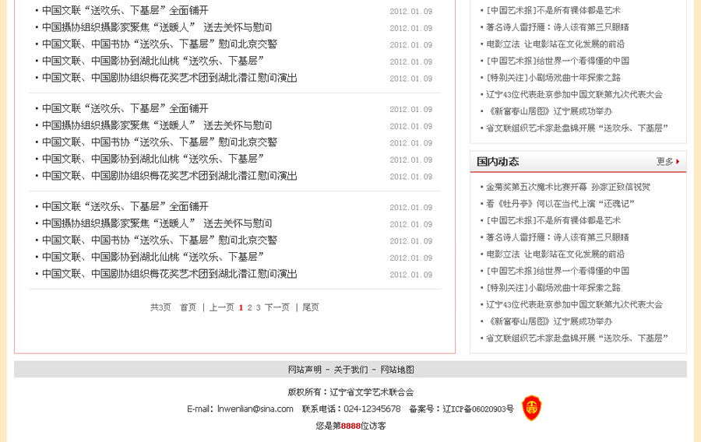Image resolution: width=701 pixels, height=442 pixels.
Task: Jump to 首页 first page link
Action: (x=188, y=307)
